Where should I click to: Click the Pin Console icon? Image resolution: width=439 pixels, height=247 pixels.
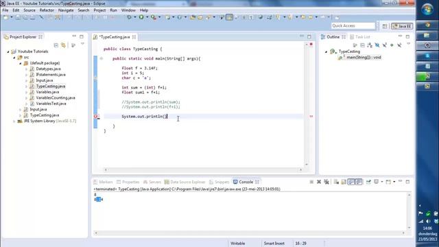pyautogui.click(x=368, y=182)
